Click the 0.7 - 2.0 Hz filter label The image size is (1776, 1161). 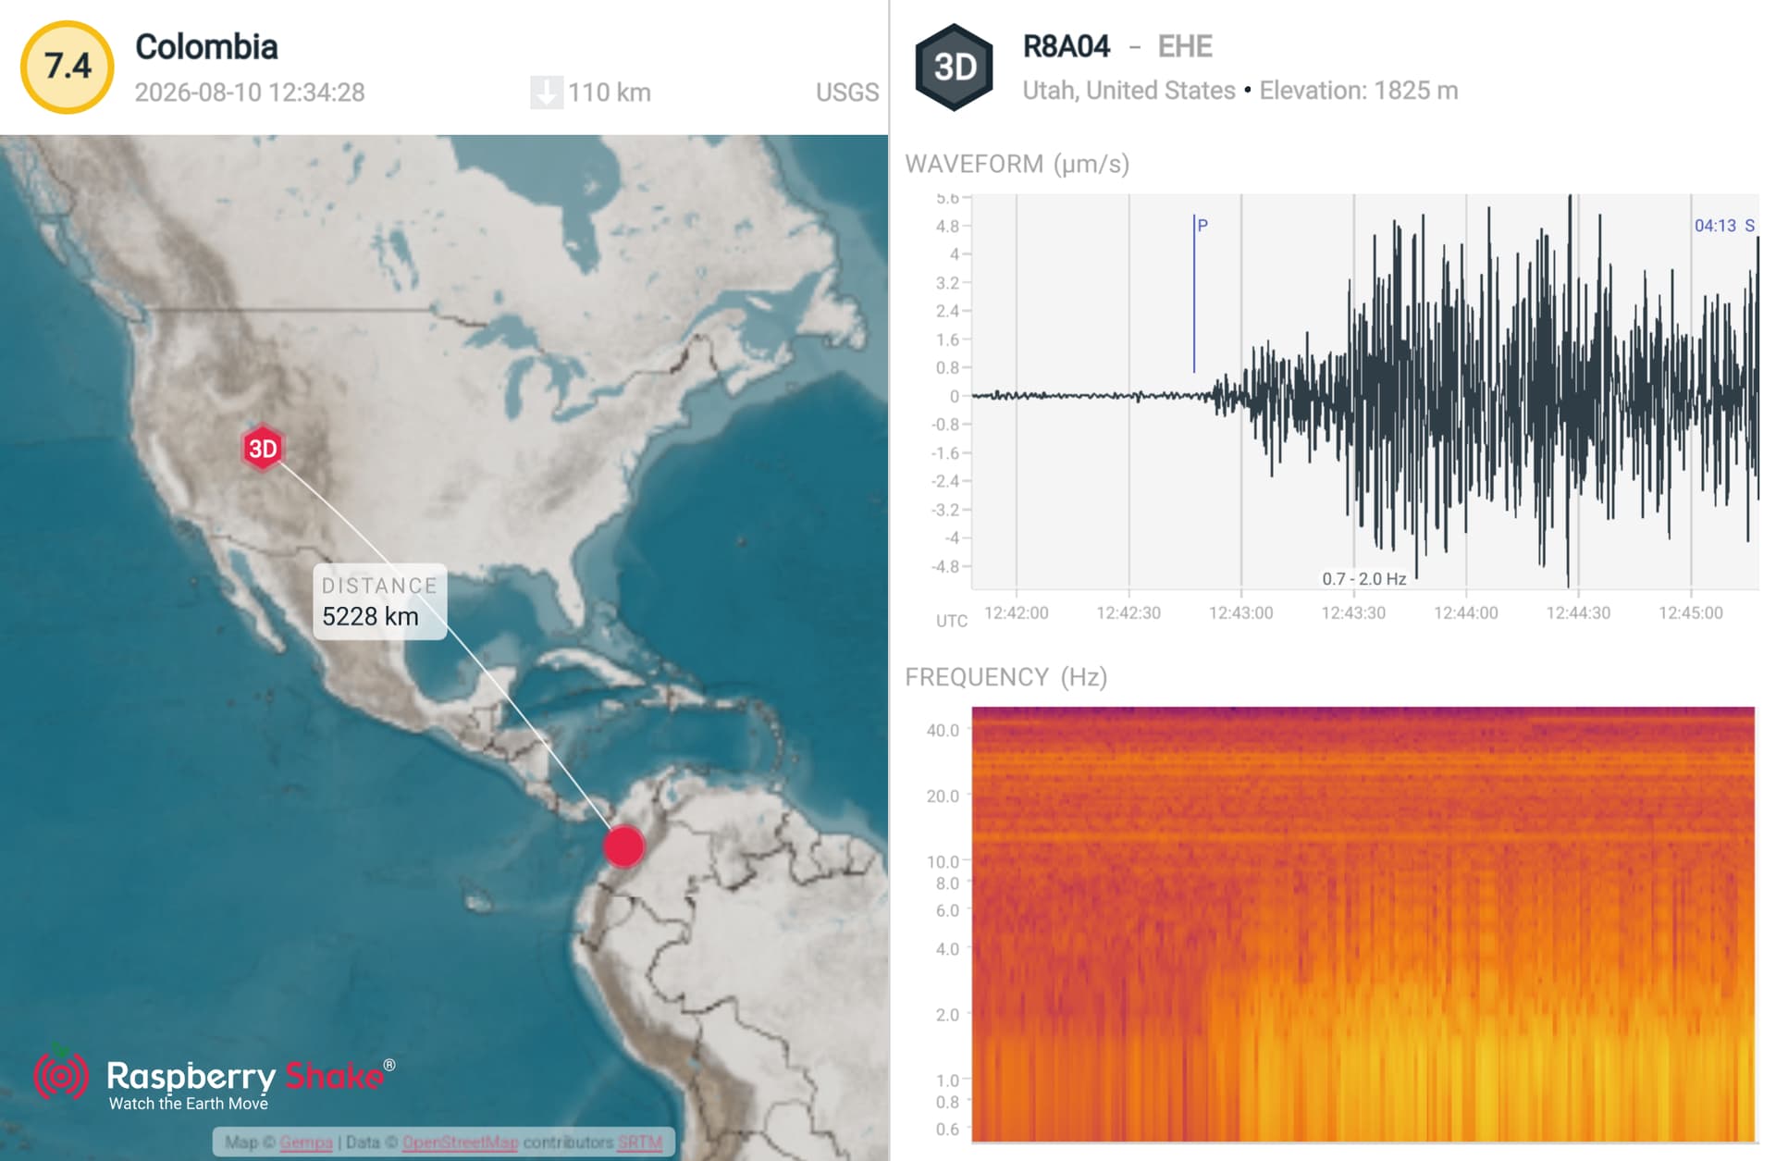click(x=1363, y=579)
